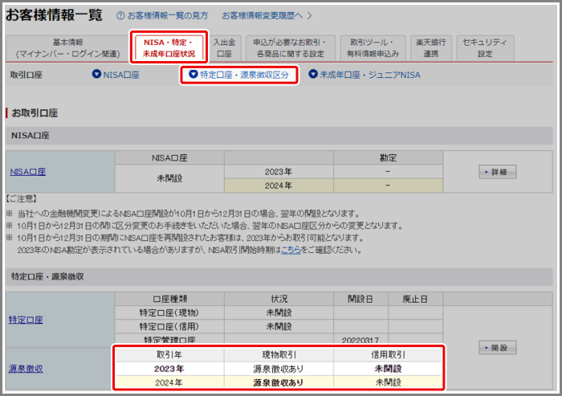Click the 取引年 column header
The image size is (562, 396).
coord(169,355)
